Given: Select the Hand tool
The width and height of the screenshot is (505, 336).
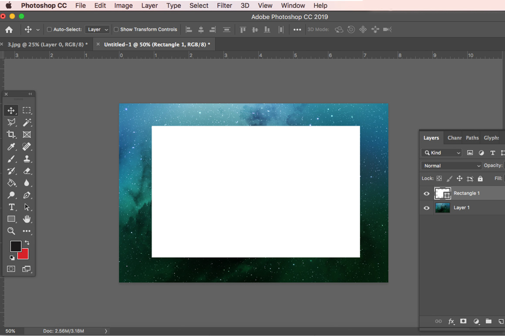Looking at the screenshot, I should click(27, 219).
